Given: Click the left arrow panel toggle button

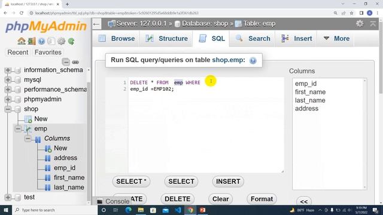Looking at the screenshot, I should coord(96,24).
